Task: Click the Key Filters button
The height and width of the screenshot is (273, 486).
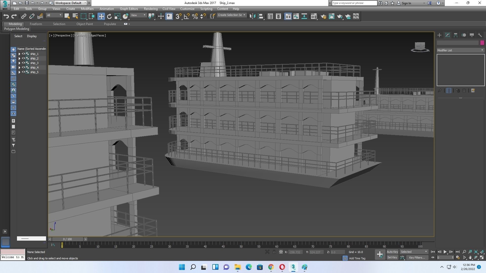Action: pyautogui.click(x=417, y=258)
